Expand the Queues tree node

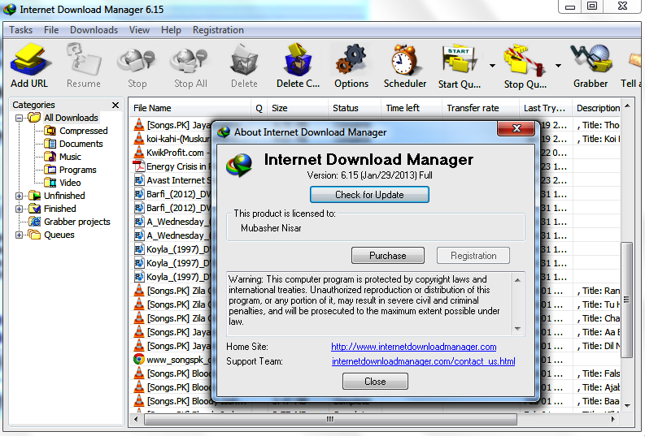pyautogui.click(x=19, y=235)
